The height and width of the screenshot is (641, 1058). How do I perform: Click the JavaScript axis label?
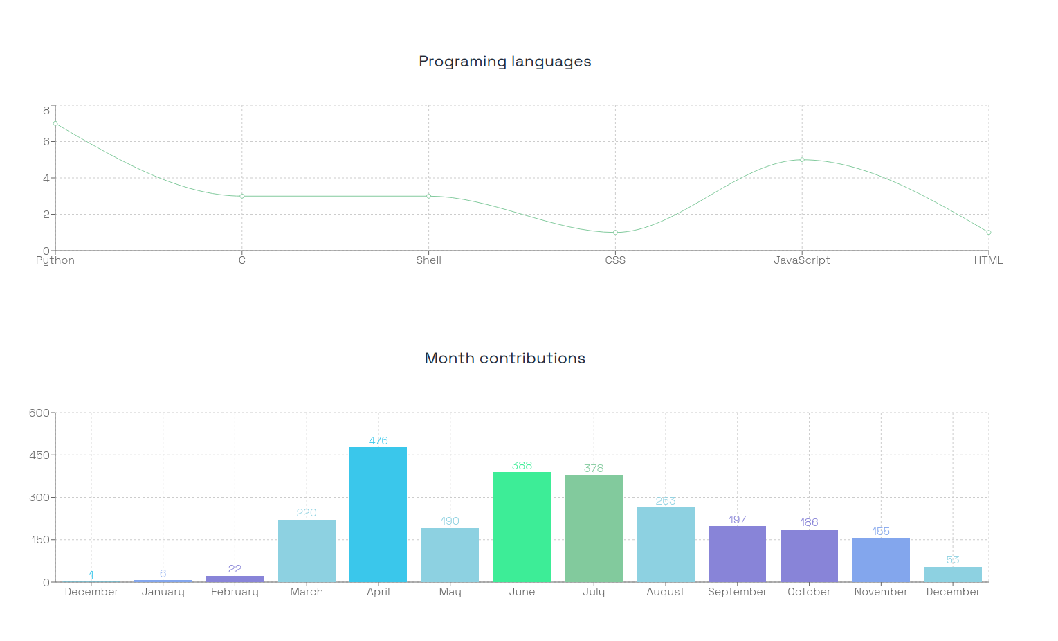[801, 260]
